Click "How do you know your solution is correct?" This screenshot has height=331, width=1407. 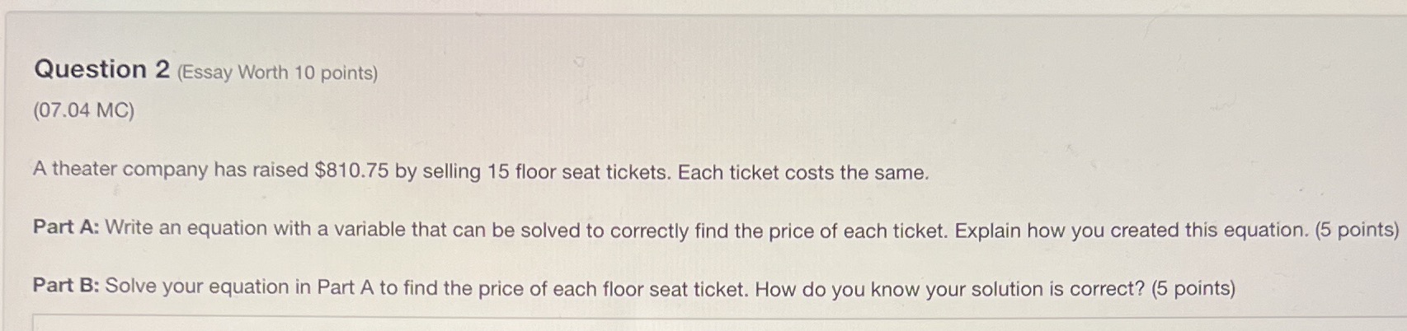tap(950, 289)
